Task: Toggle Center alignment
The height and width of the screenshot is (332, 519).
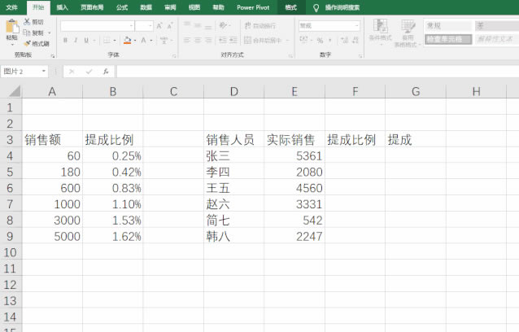Action: (x=198, y=40)
